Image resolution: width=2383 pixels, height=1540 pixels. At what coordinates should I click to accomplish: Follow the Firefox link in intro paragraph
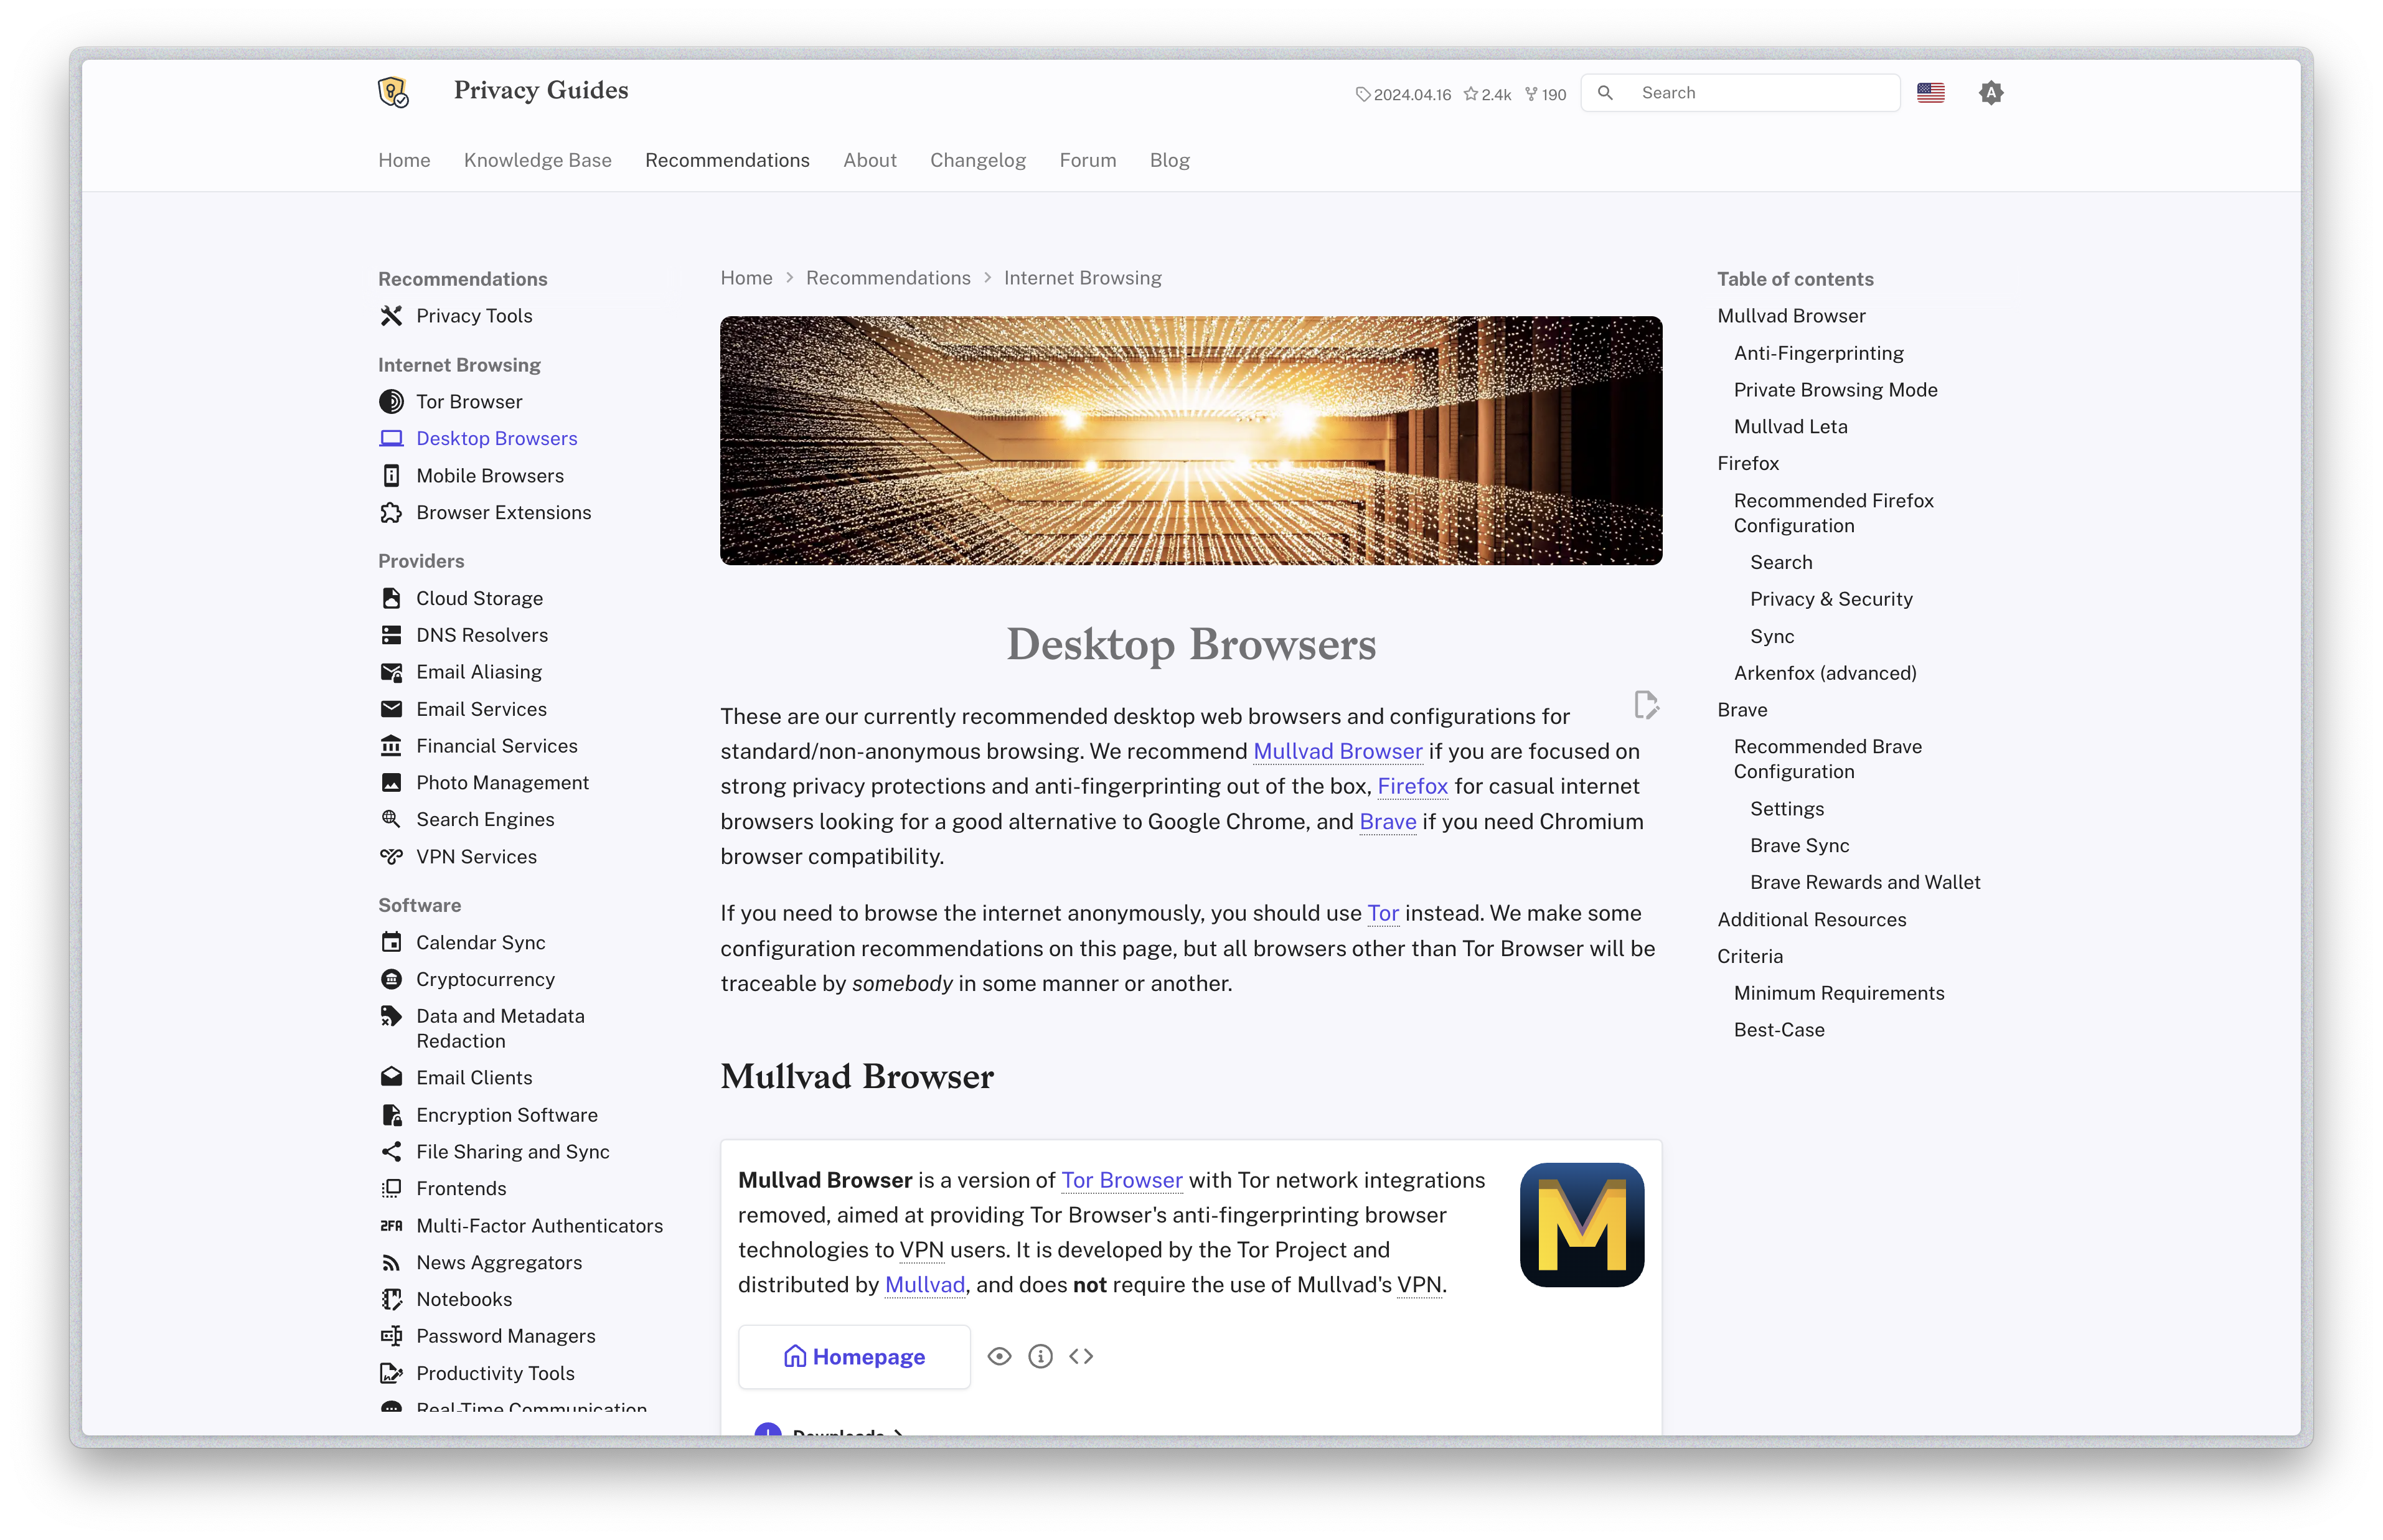(1412, 787)
